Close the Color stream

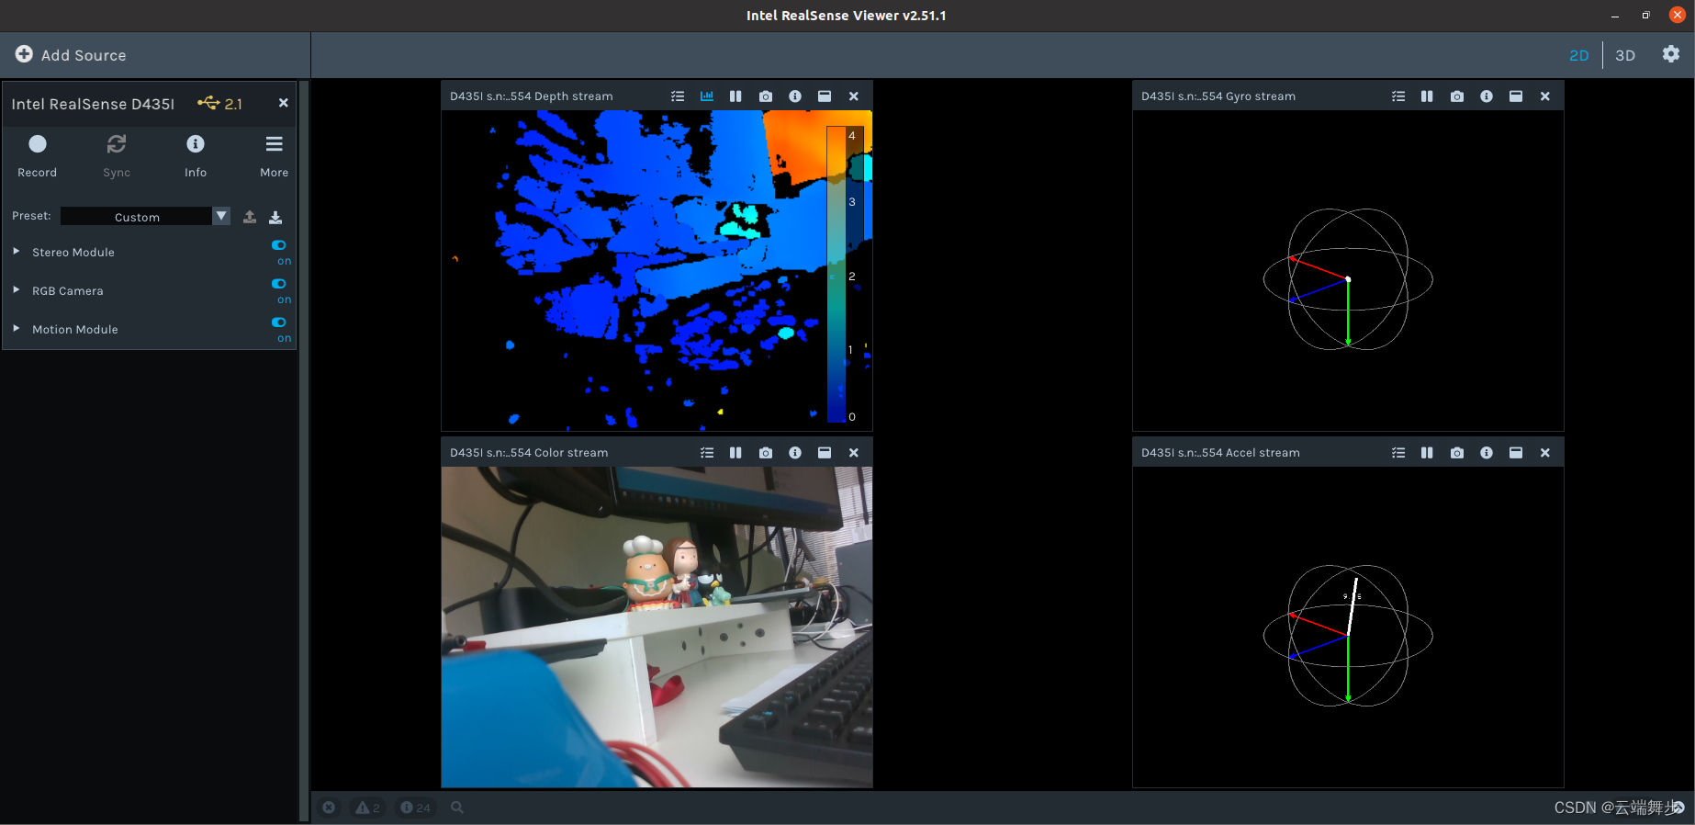point(854,453)
